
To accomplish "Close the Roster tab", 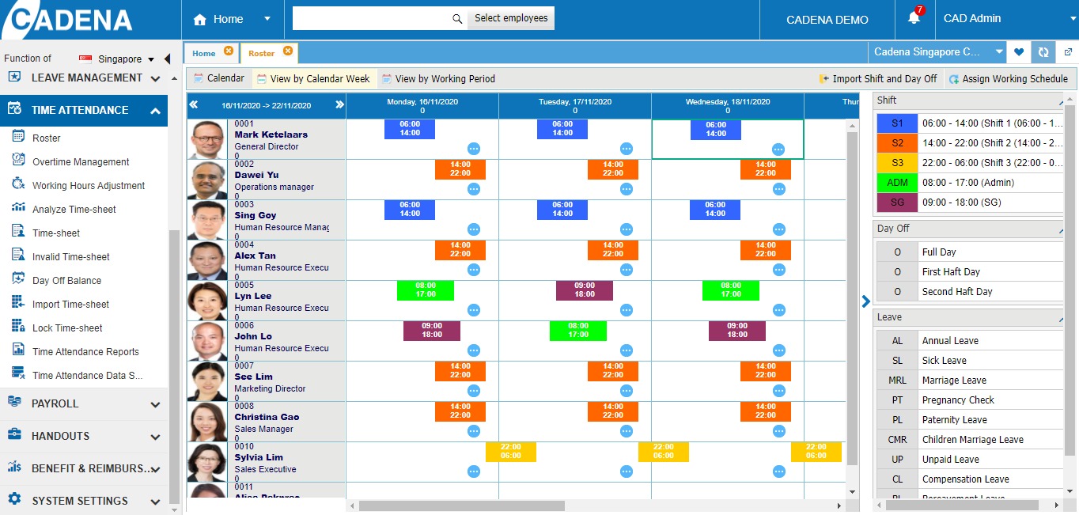I will click(288, 51).
